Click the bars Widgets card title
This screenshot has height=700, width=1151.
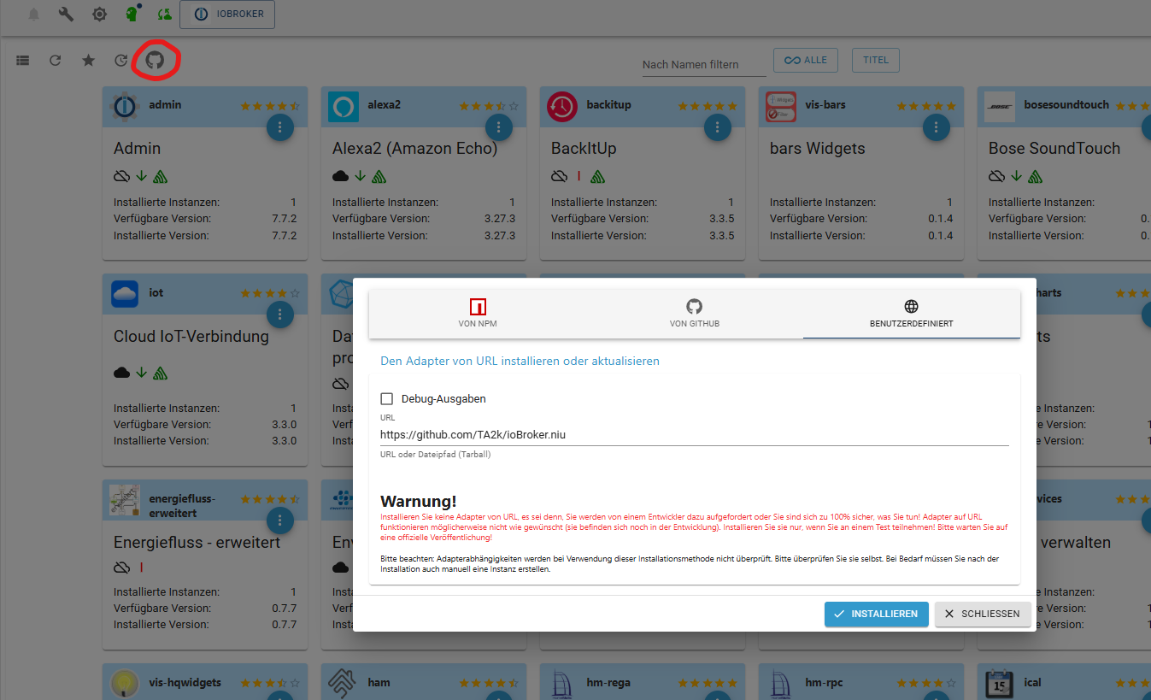(818, 149)
